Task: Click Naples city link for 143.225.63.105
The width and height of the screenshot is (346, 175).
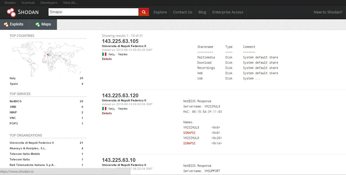Action: [123, 54]
